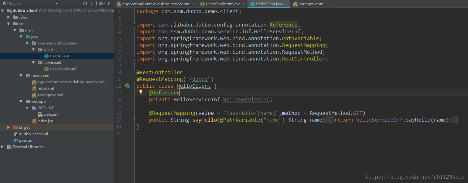This screenshot has height=183, width=468.
Task: Collapse the webapp folder
Action: coord(21,101)
